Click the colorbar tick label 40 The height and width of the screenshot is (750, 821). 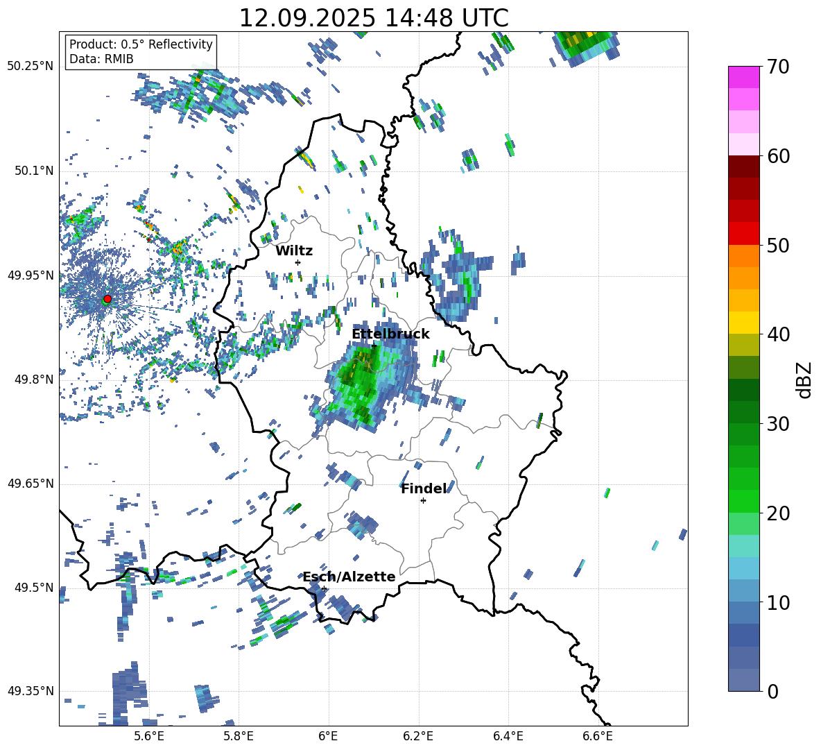pos(778,334)
